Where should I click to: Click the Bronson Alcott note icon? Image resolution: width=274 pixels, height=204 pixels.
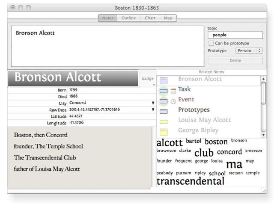tap(163, 80)
